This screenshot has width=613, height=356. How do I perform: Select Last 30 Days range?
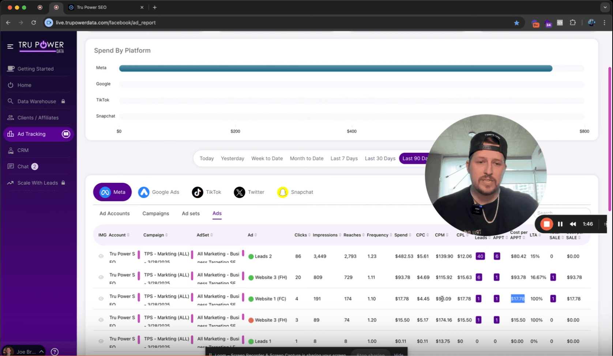pyautogui.click(x=380, y=158)
